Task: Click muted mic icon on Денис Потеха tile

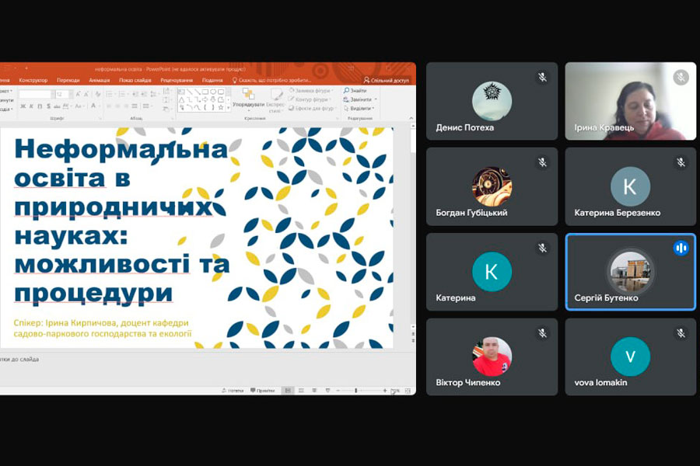Action: [542, 77]
